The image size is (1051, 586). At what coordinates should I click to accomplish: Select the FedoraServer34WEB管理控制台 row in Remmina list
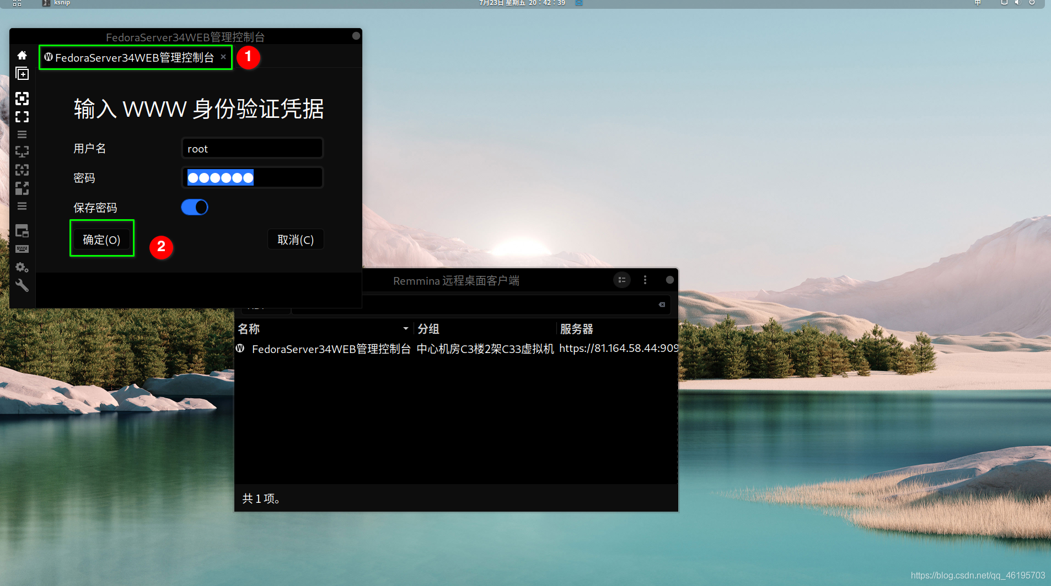[x=456, y=349]
